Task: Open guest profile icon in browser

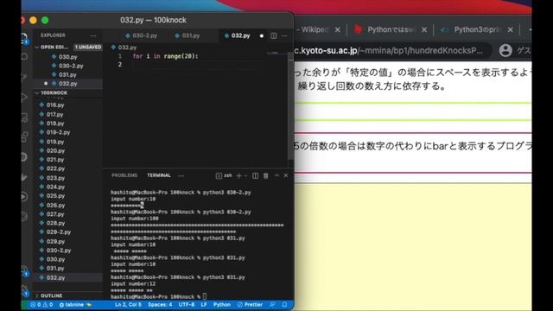Action: point(505,50)
